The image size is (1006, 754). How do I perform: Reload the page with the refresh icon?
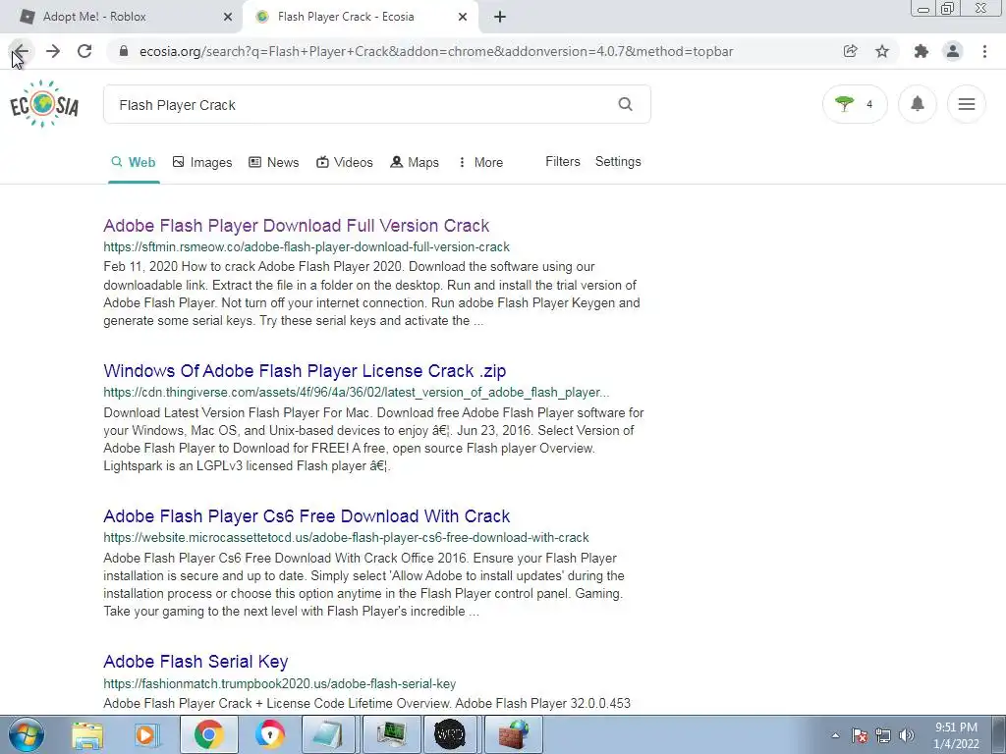tap(84, 51)
